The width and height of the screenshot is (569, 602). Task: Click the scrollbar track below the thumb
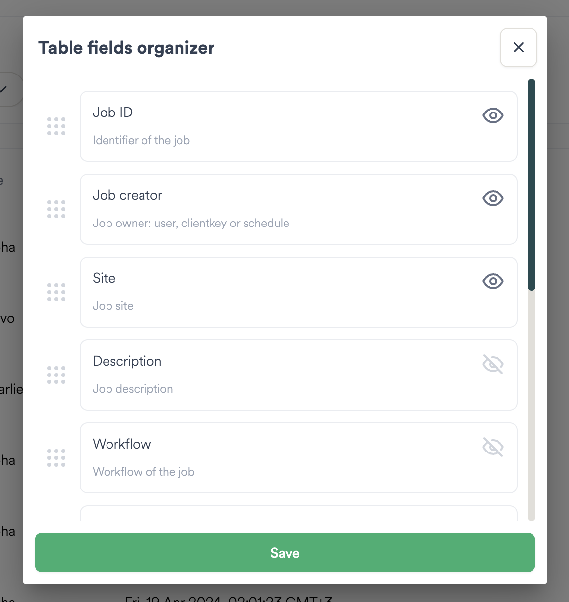point(531,405)
